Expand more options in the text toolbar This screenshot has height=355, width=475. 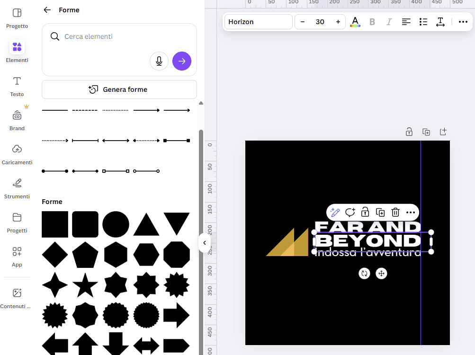coord(463,22)
